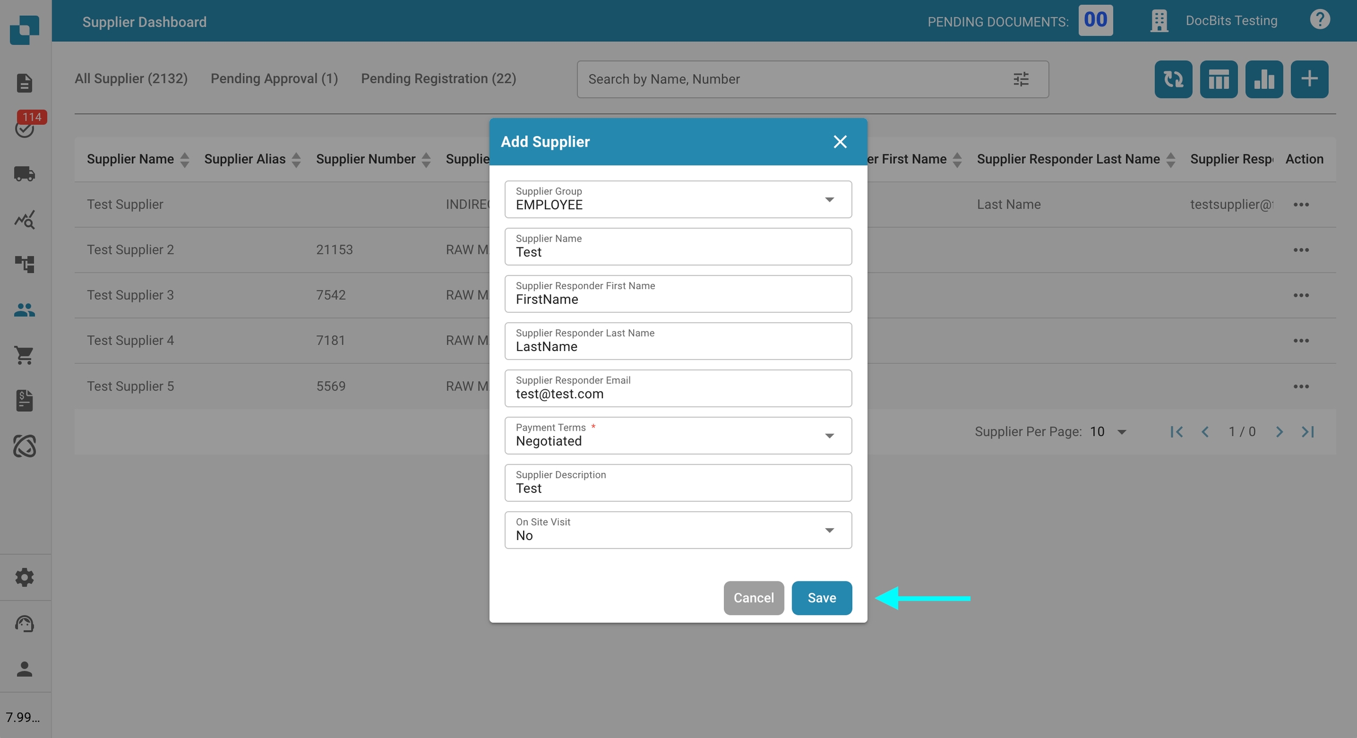Open the bar chart statistics icon
The height and width of the screenshot is (738, 1357).
pyautogui.click(x=1263, y=79)
